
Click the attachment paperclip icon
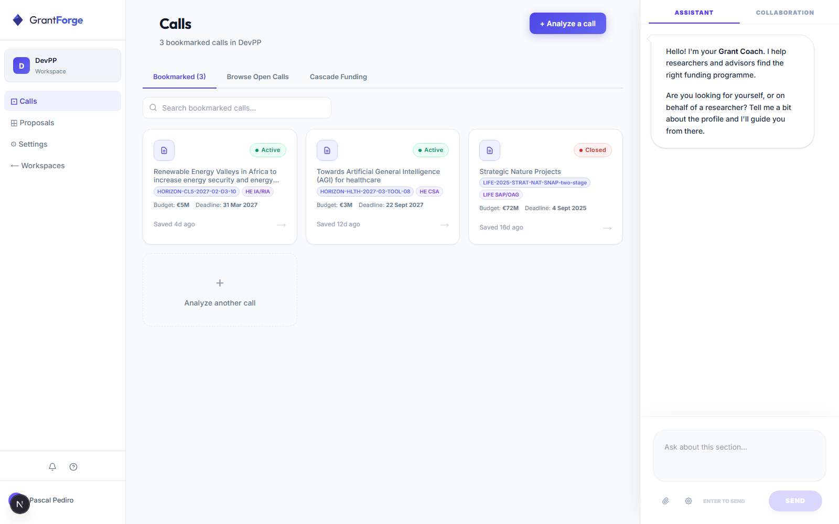[x=665, y=501]
